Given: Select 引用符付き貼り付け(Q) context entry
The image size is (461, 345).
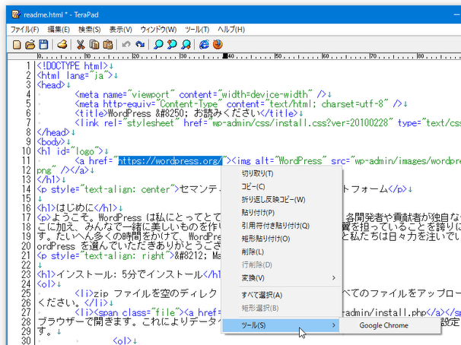Looking at the screenshot, I should pyautogui.click(x=282, y=226).
